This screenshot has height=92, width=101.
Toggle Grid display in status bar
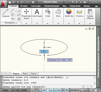click(36, 90)
